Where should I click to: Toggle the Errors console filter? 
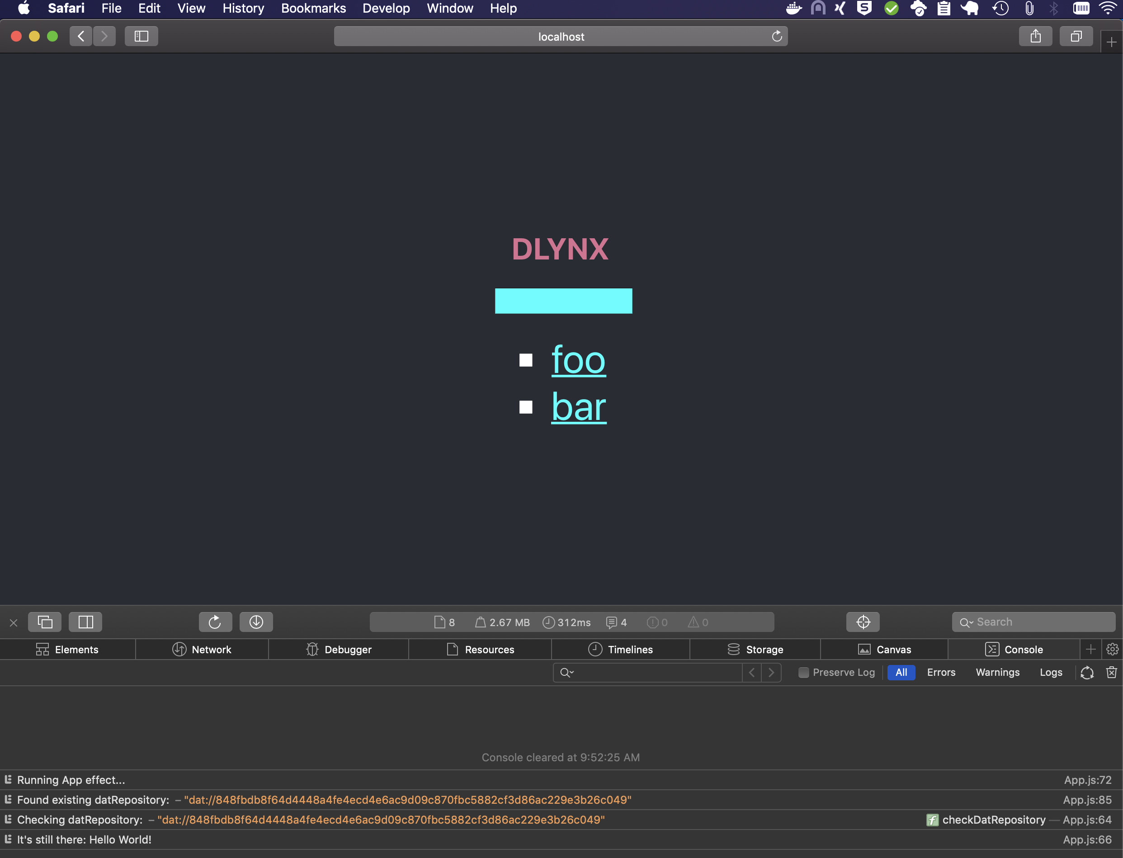(x=941, y=673)
